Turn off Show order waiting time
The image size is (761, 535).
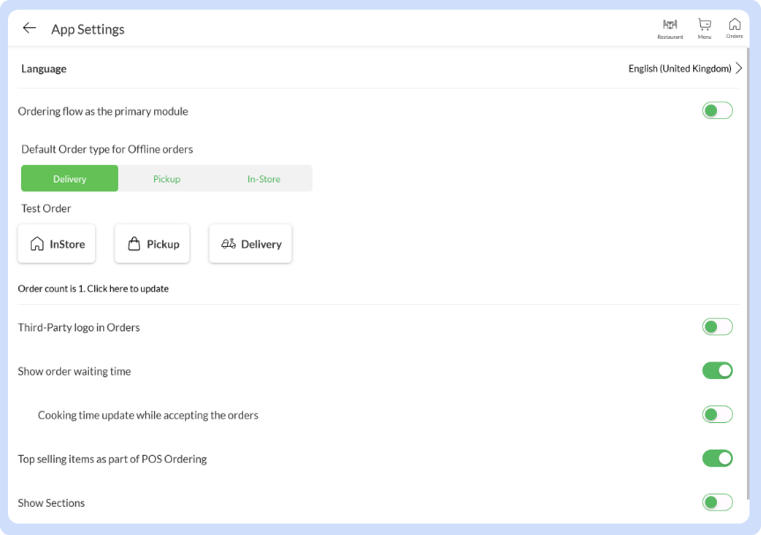(x=717, y=370)
